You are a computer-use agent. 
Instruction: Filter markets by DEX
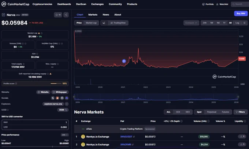pyautogui.click(x=187, y=112)
